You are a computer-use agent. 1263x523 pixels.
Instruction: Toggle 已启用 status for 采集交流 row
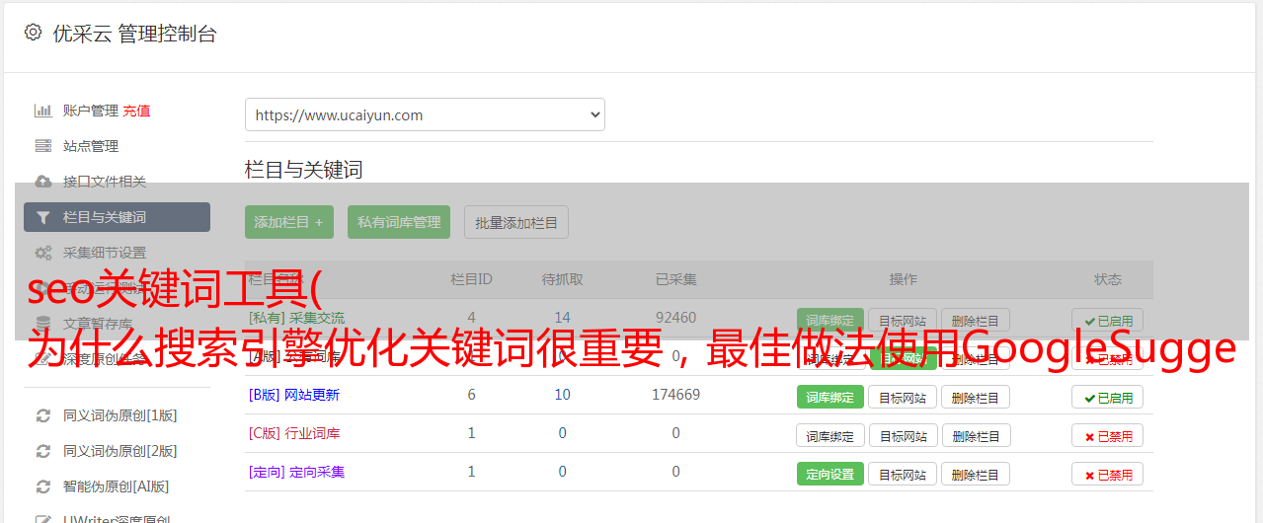1108,320
